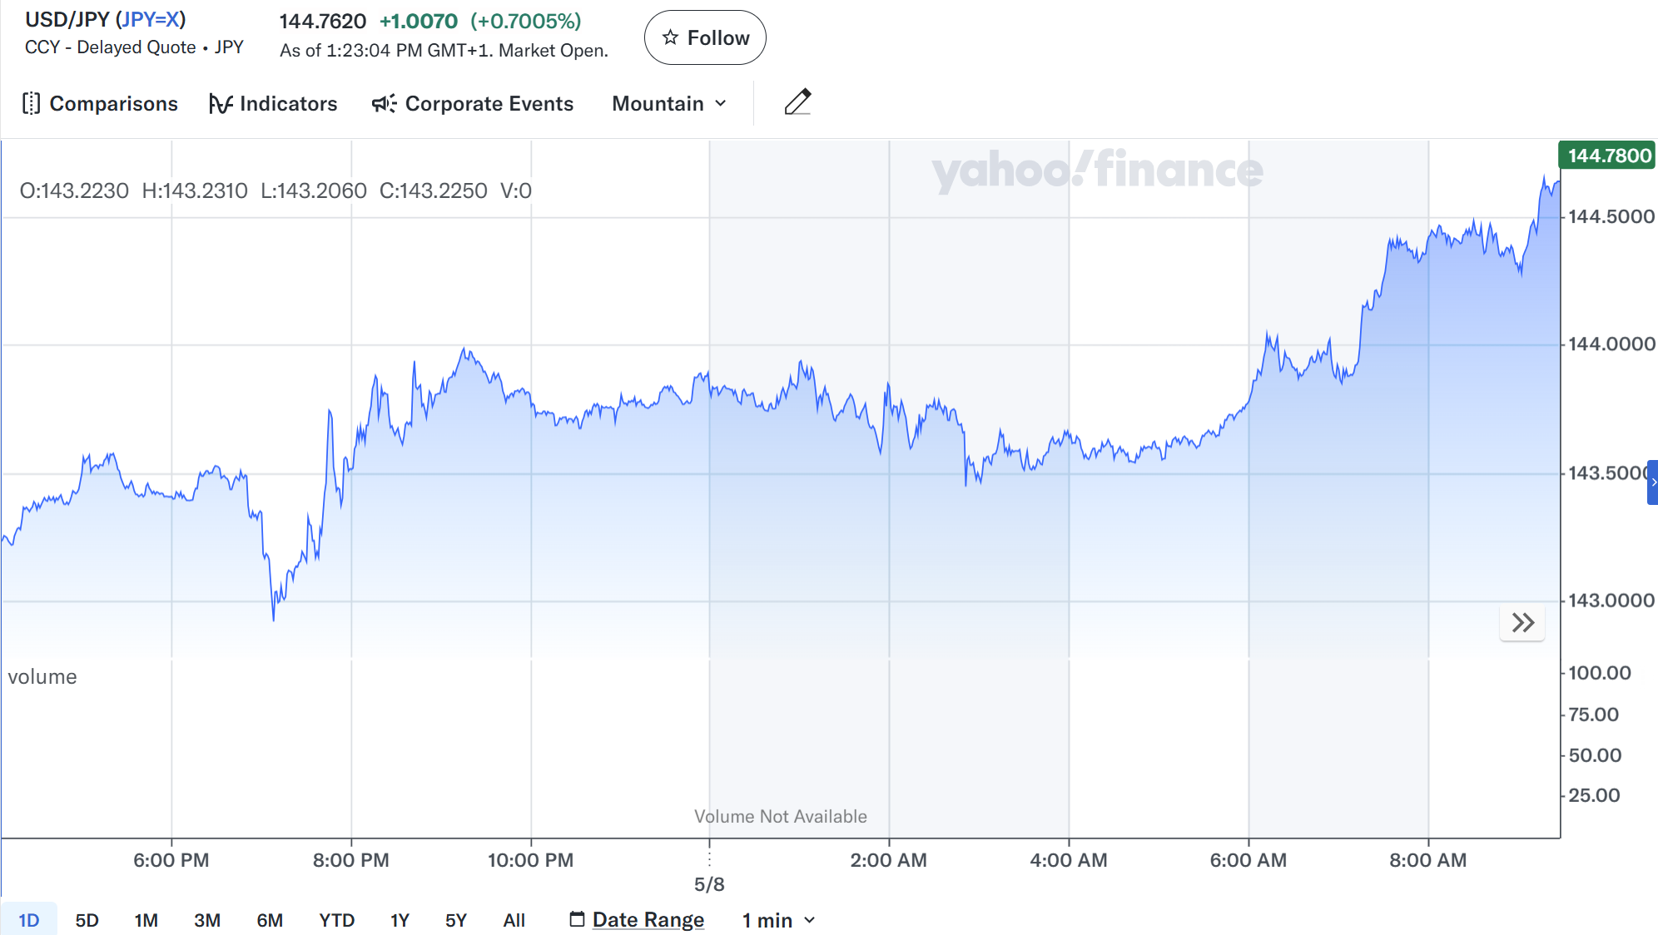Viewport: 1658px width, 935px height.
Task: Click the 143.0000 price axis label
Action: (1611, 600)
